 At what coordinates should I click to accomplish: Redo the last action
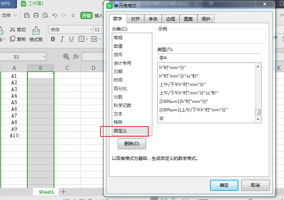63,15
